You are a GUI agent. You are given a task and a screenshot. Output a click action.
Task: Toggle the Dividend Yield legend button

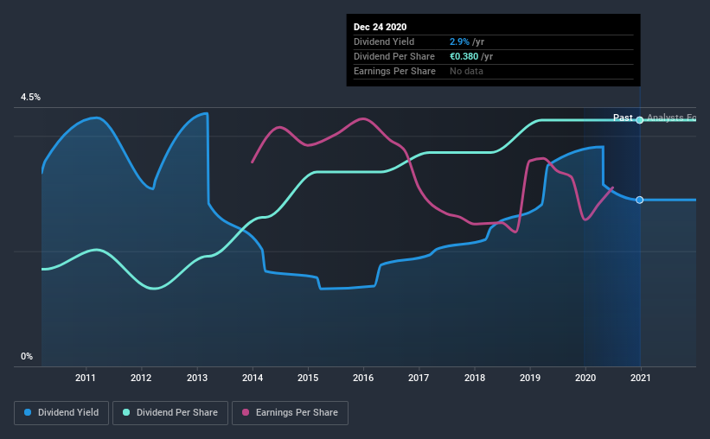coord(61,413)
